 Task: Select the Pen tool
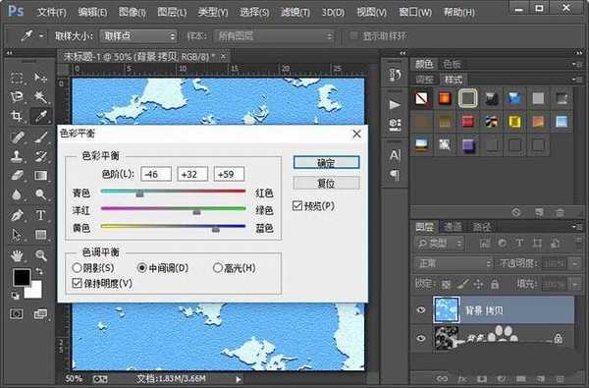click(17, 215)
